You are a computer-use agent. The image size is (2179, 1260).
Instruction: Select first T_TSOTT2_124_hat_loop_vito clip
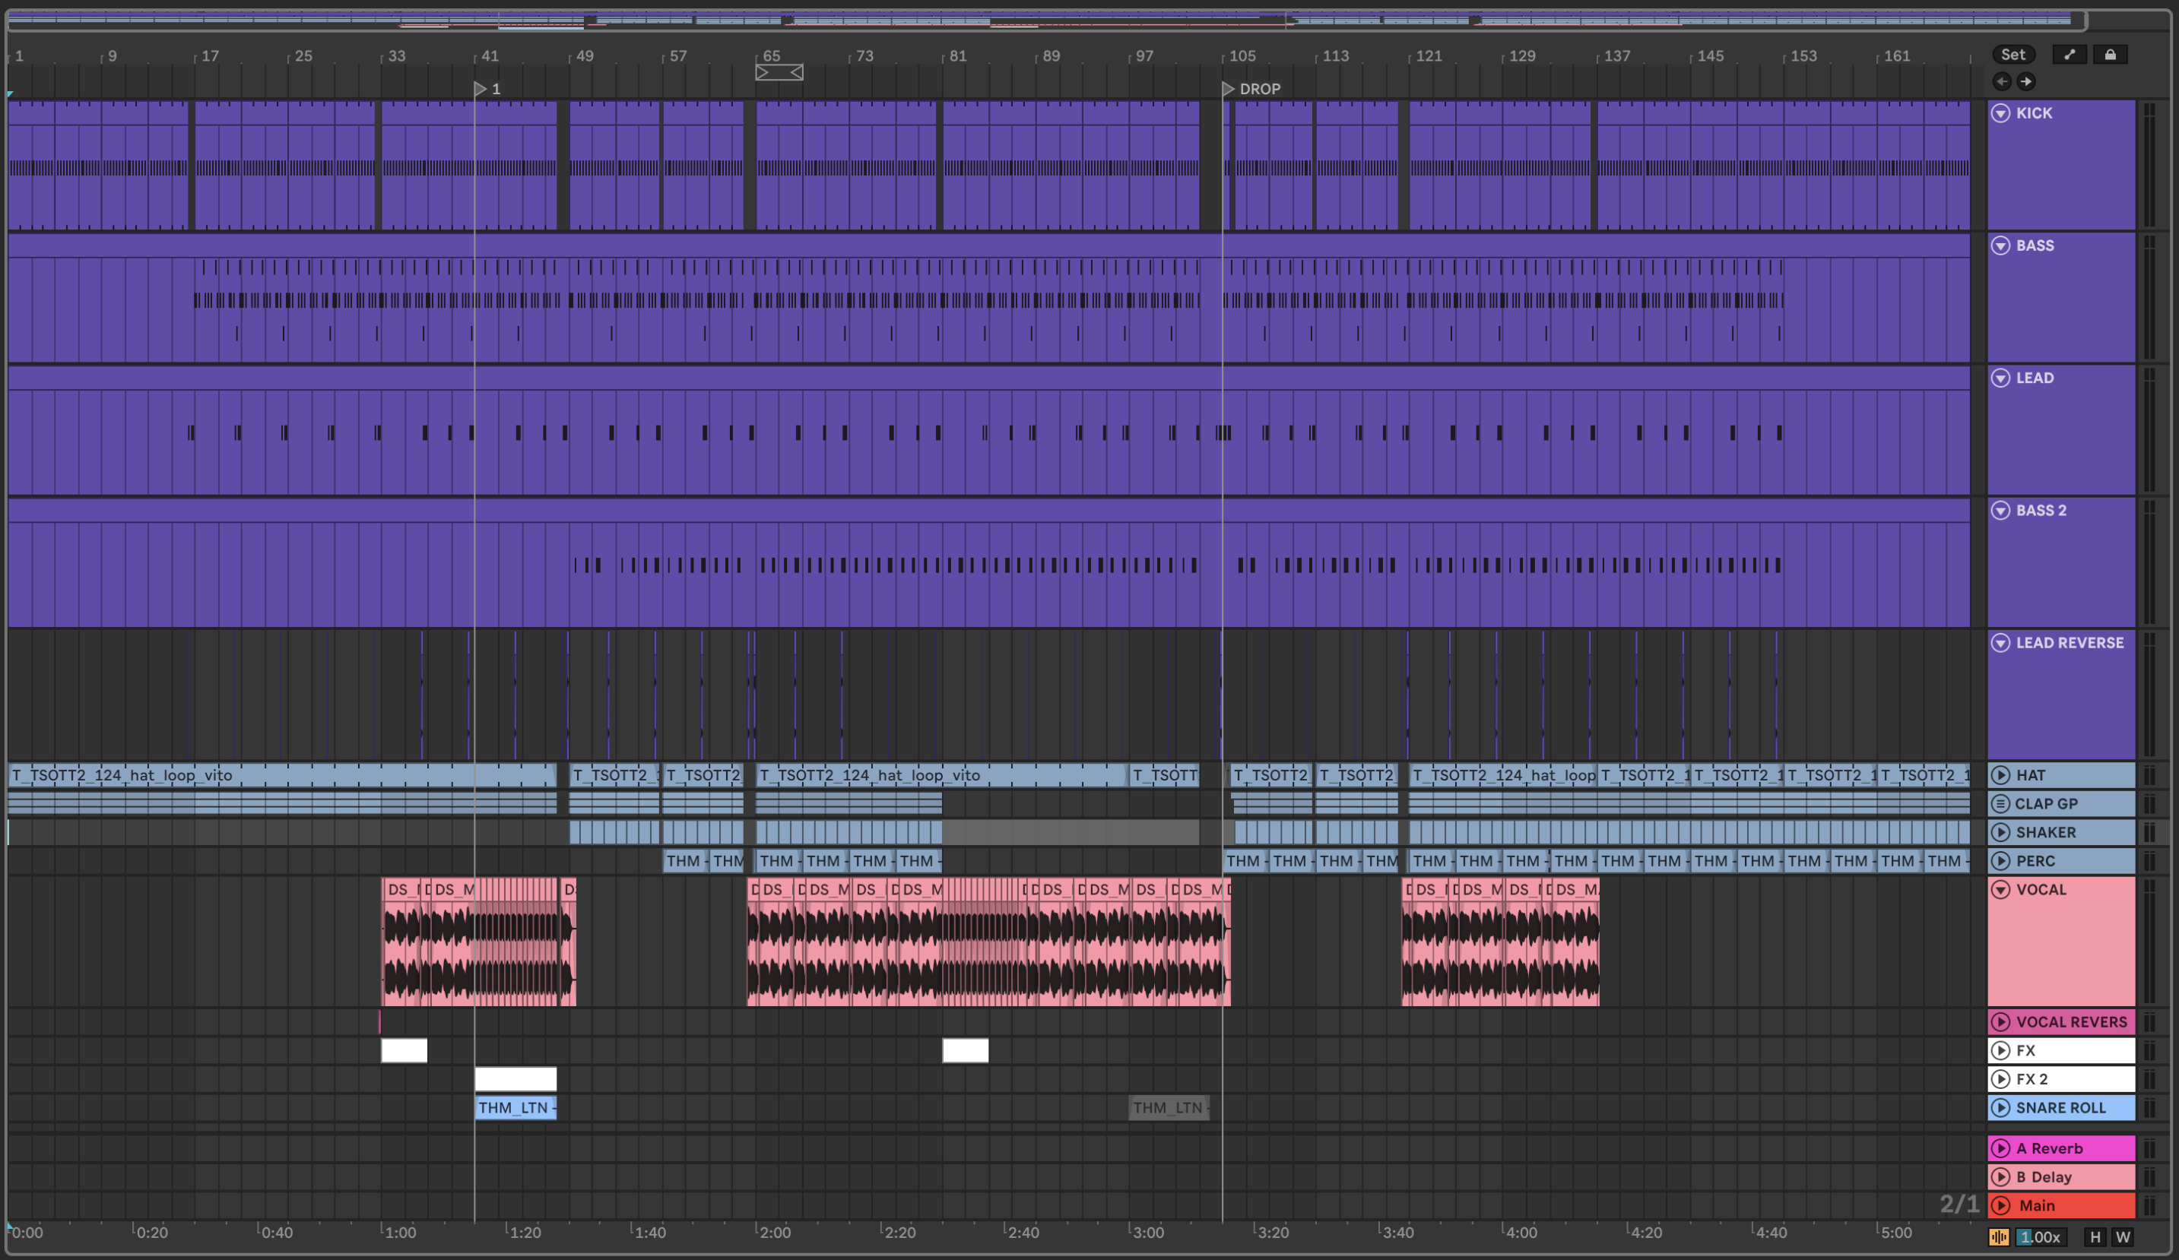[x=282, y=775]
